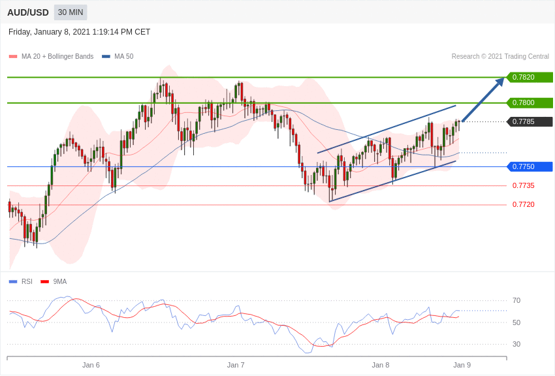Click the pink MA 20 Bollinger legend swatch

[x=13, y=57]
